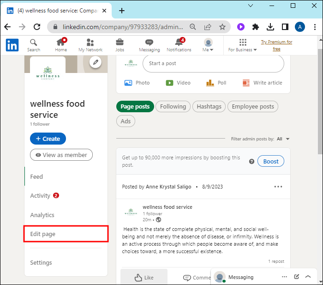Click the 1 repost count
The image size is (323, 285).
pyautogui.click(x=276, y=261)
